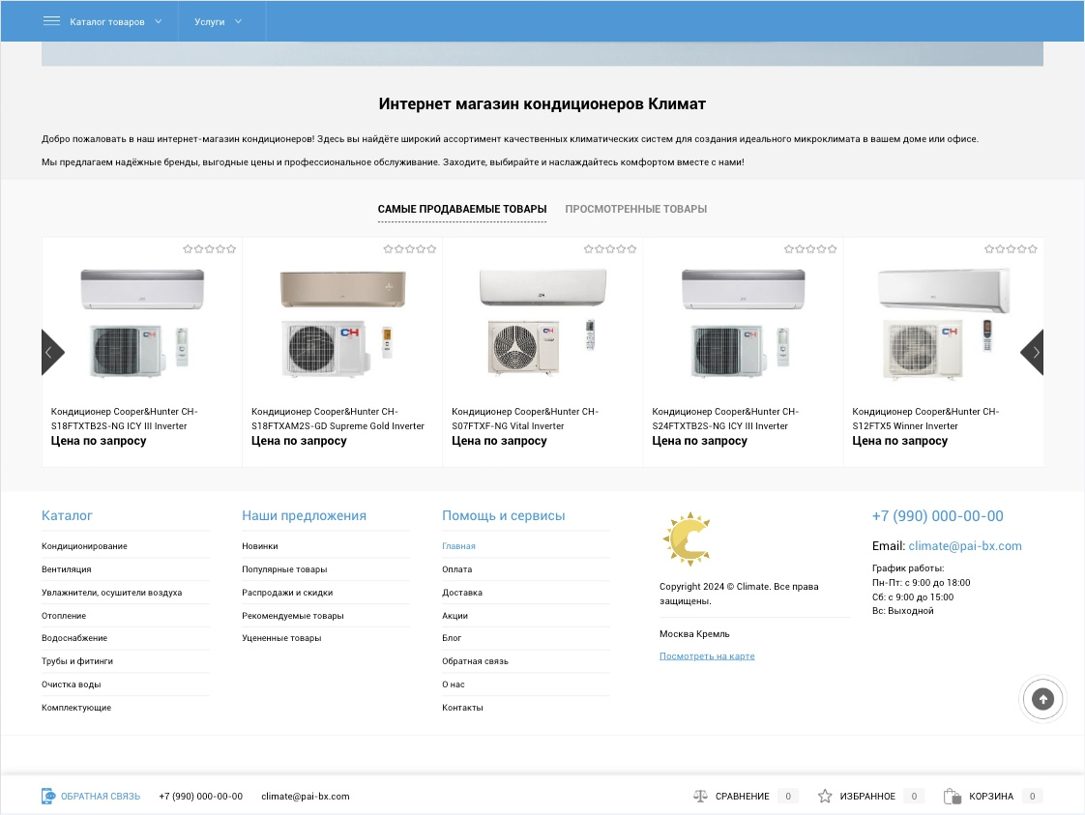Open the Сравнение scales icon
Image resolution: width=1085 pixels, height=815 pixels.
[700, 797]
